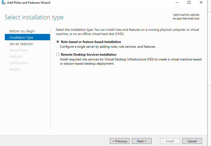Click the greyed-out Install button
211x146 pixels.
click(x=170, y=141)
